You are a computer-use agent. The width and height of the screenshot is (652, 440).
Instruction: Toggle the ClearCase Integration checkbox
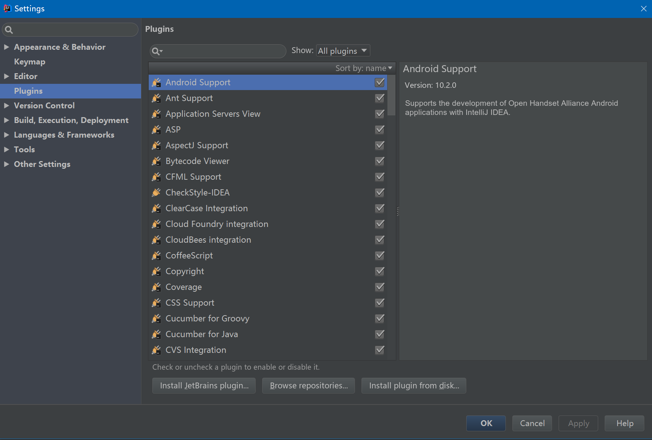coord(380,209)
